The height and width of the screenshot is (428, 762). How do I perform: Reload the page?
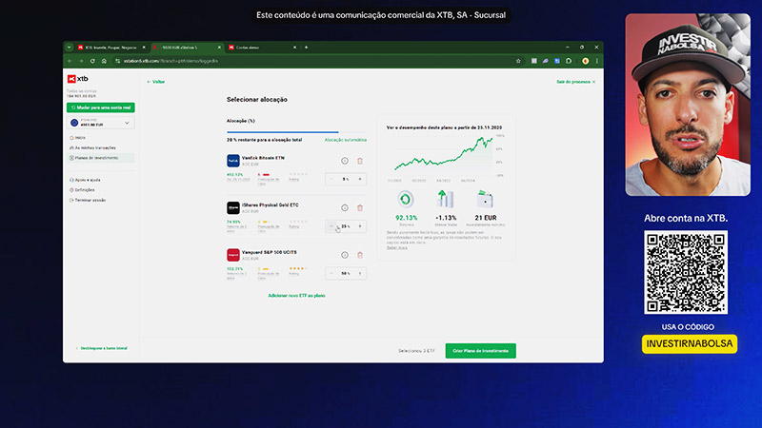click(92, 61)
